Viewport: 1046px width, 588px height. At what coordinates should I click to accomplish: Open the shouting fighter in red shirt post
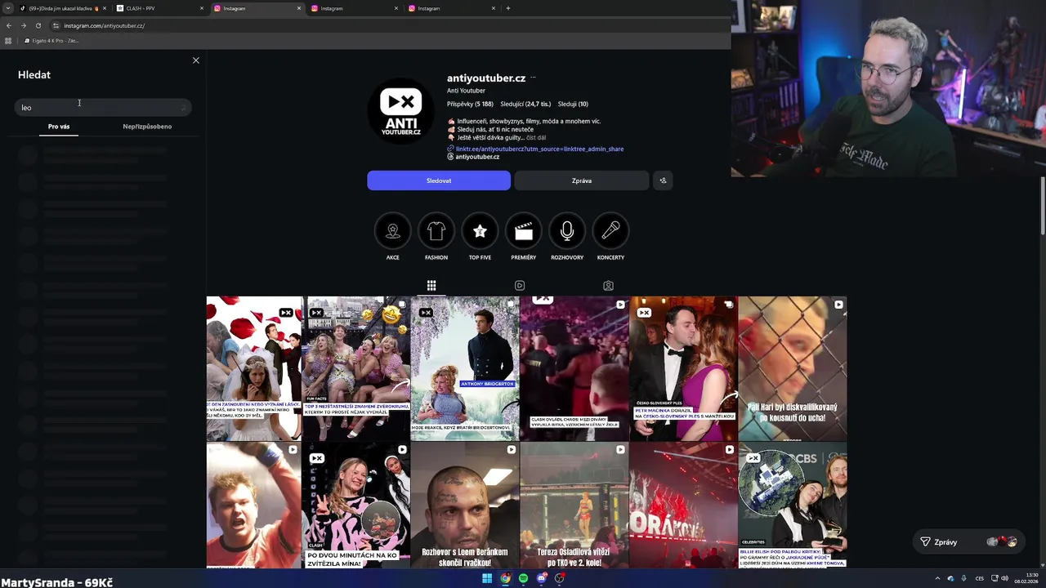tap(254, 506)
